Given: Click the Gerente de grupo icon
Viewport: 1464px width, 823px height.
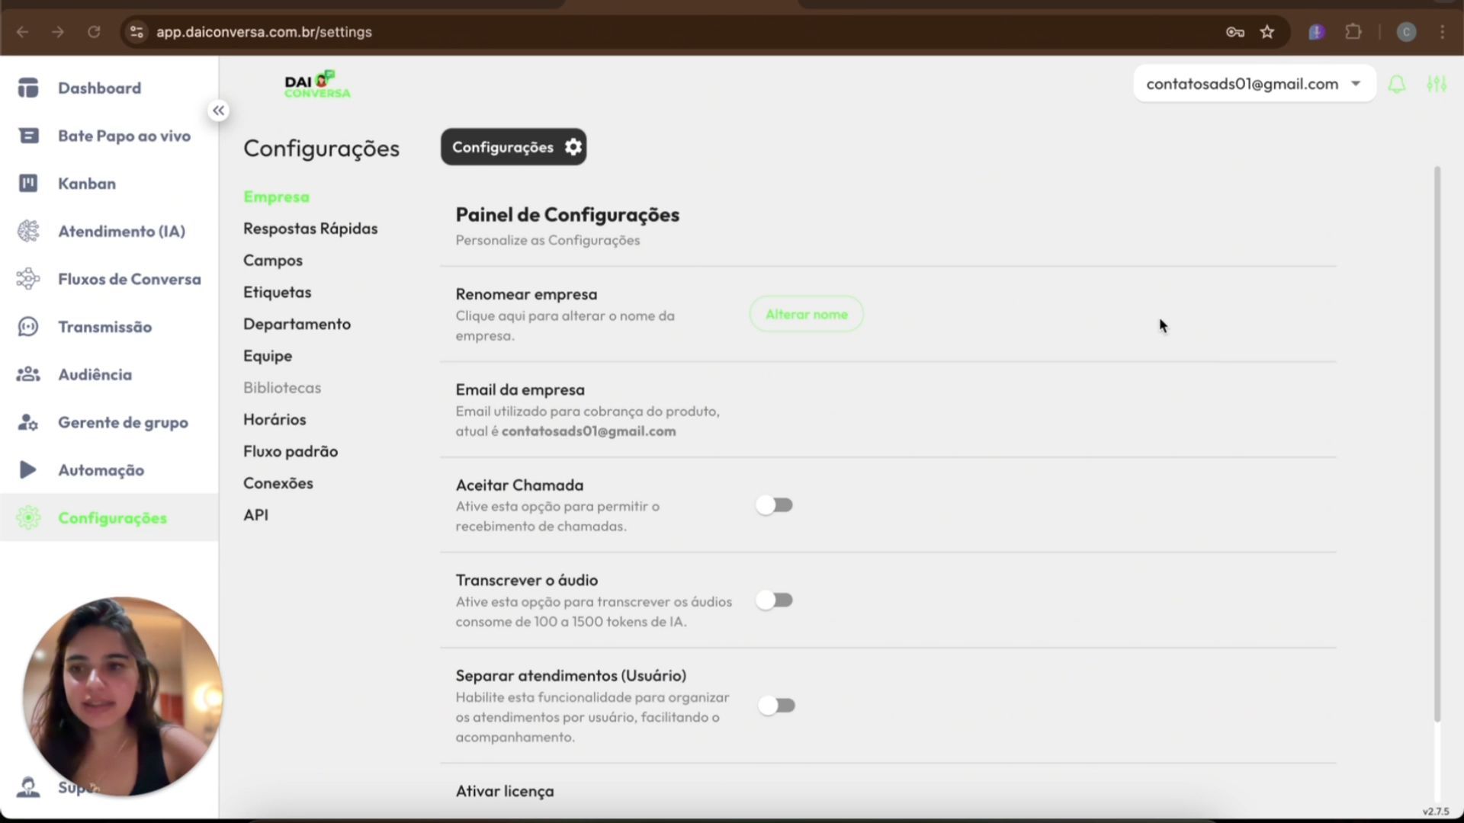Looking at the screenshot, I should coord(28,422).
